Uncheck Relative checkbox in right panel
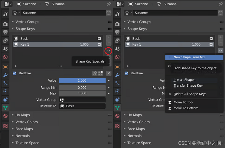This screenshot has height=148, width=225. point(126,73)
